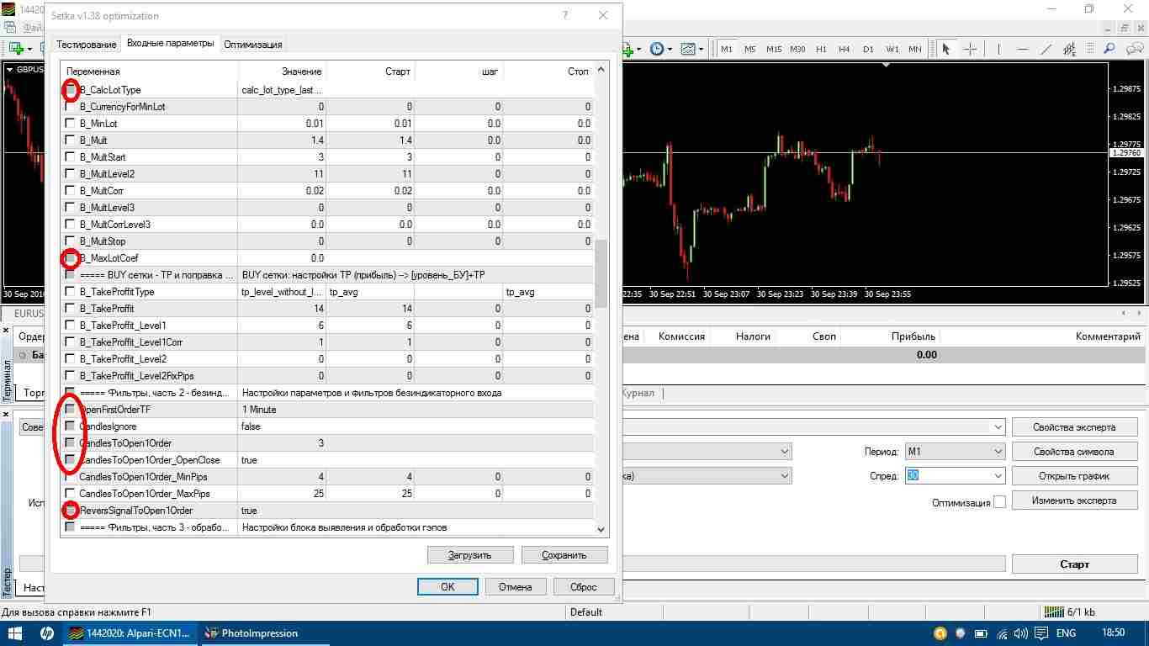The height and width of the screenshot is (646, 1149).
Task: Click the Wi-Fi network tray icon
Action: pos(1001,633)
